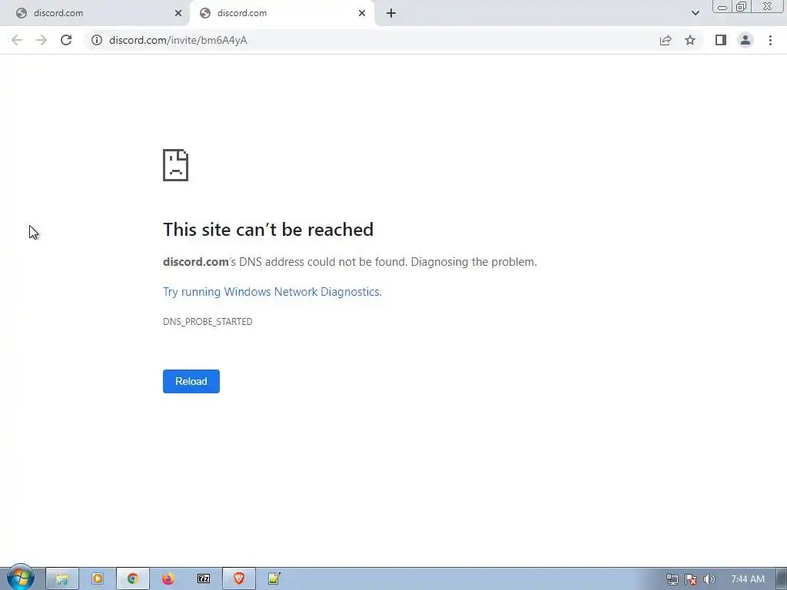Screen dimensions: 787x590
Task: Click Show desktop button at taskbar end
Action: [782, 579]
